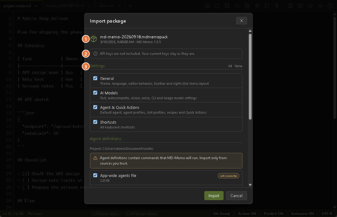Click the find-in-document icon

point(247,6)
